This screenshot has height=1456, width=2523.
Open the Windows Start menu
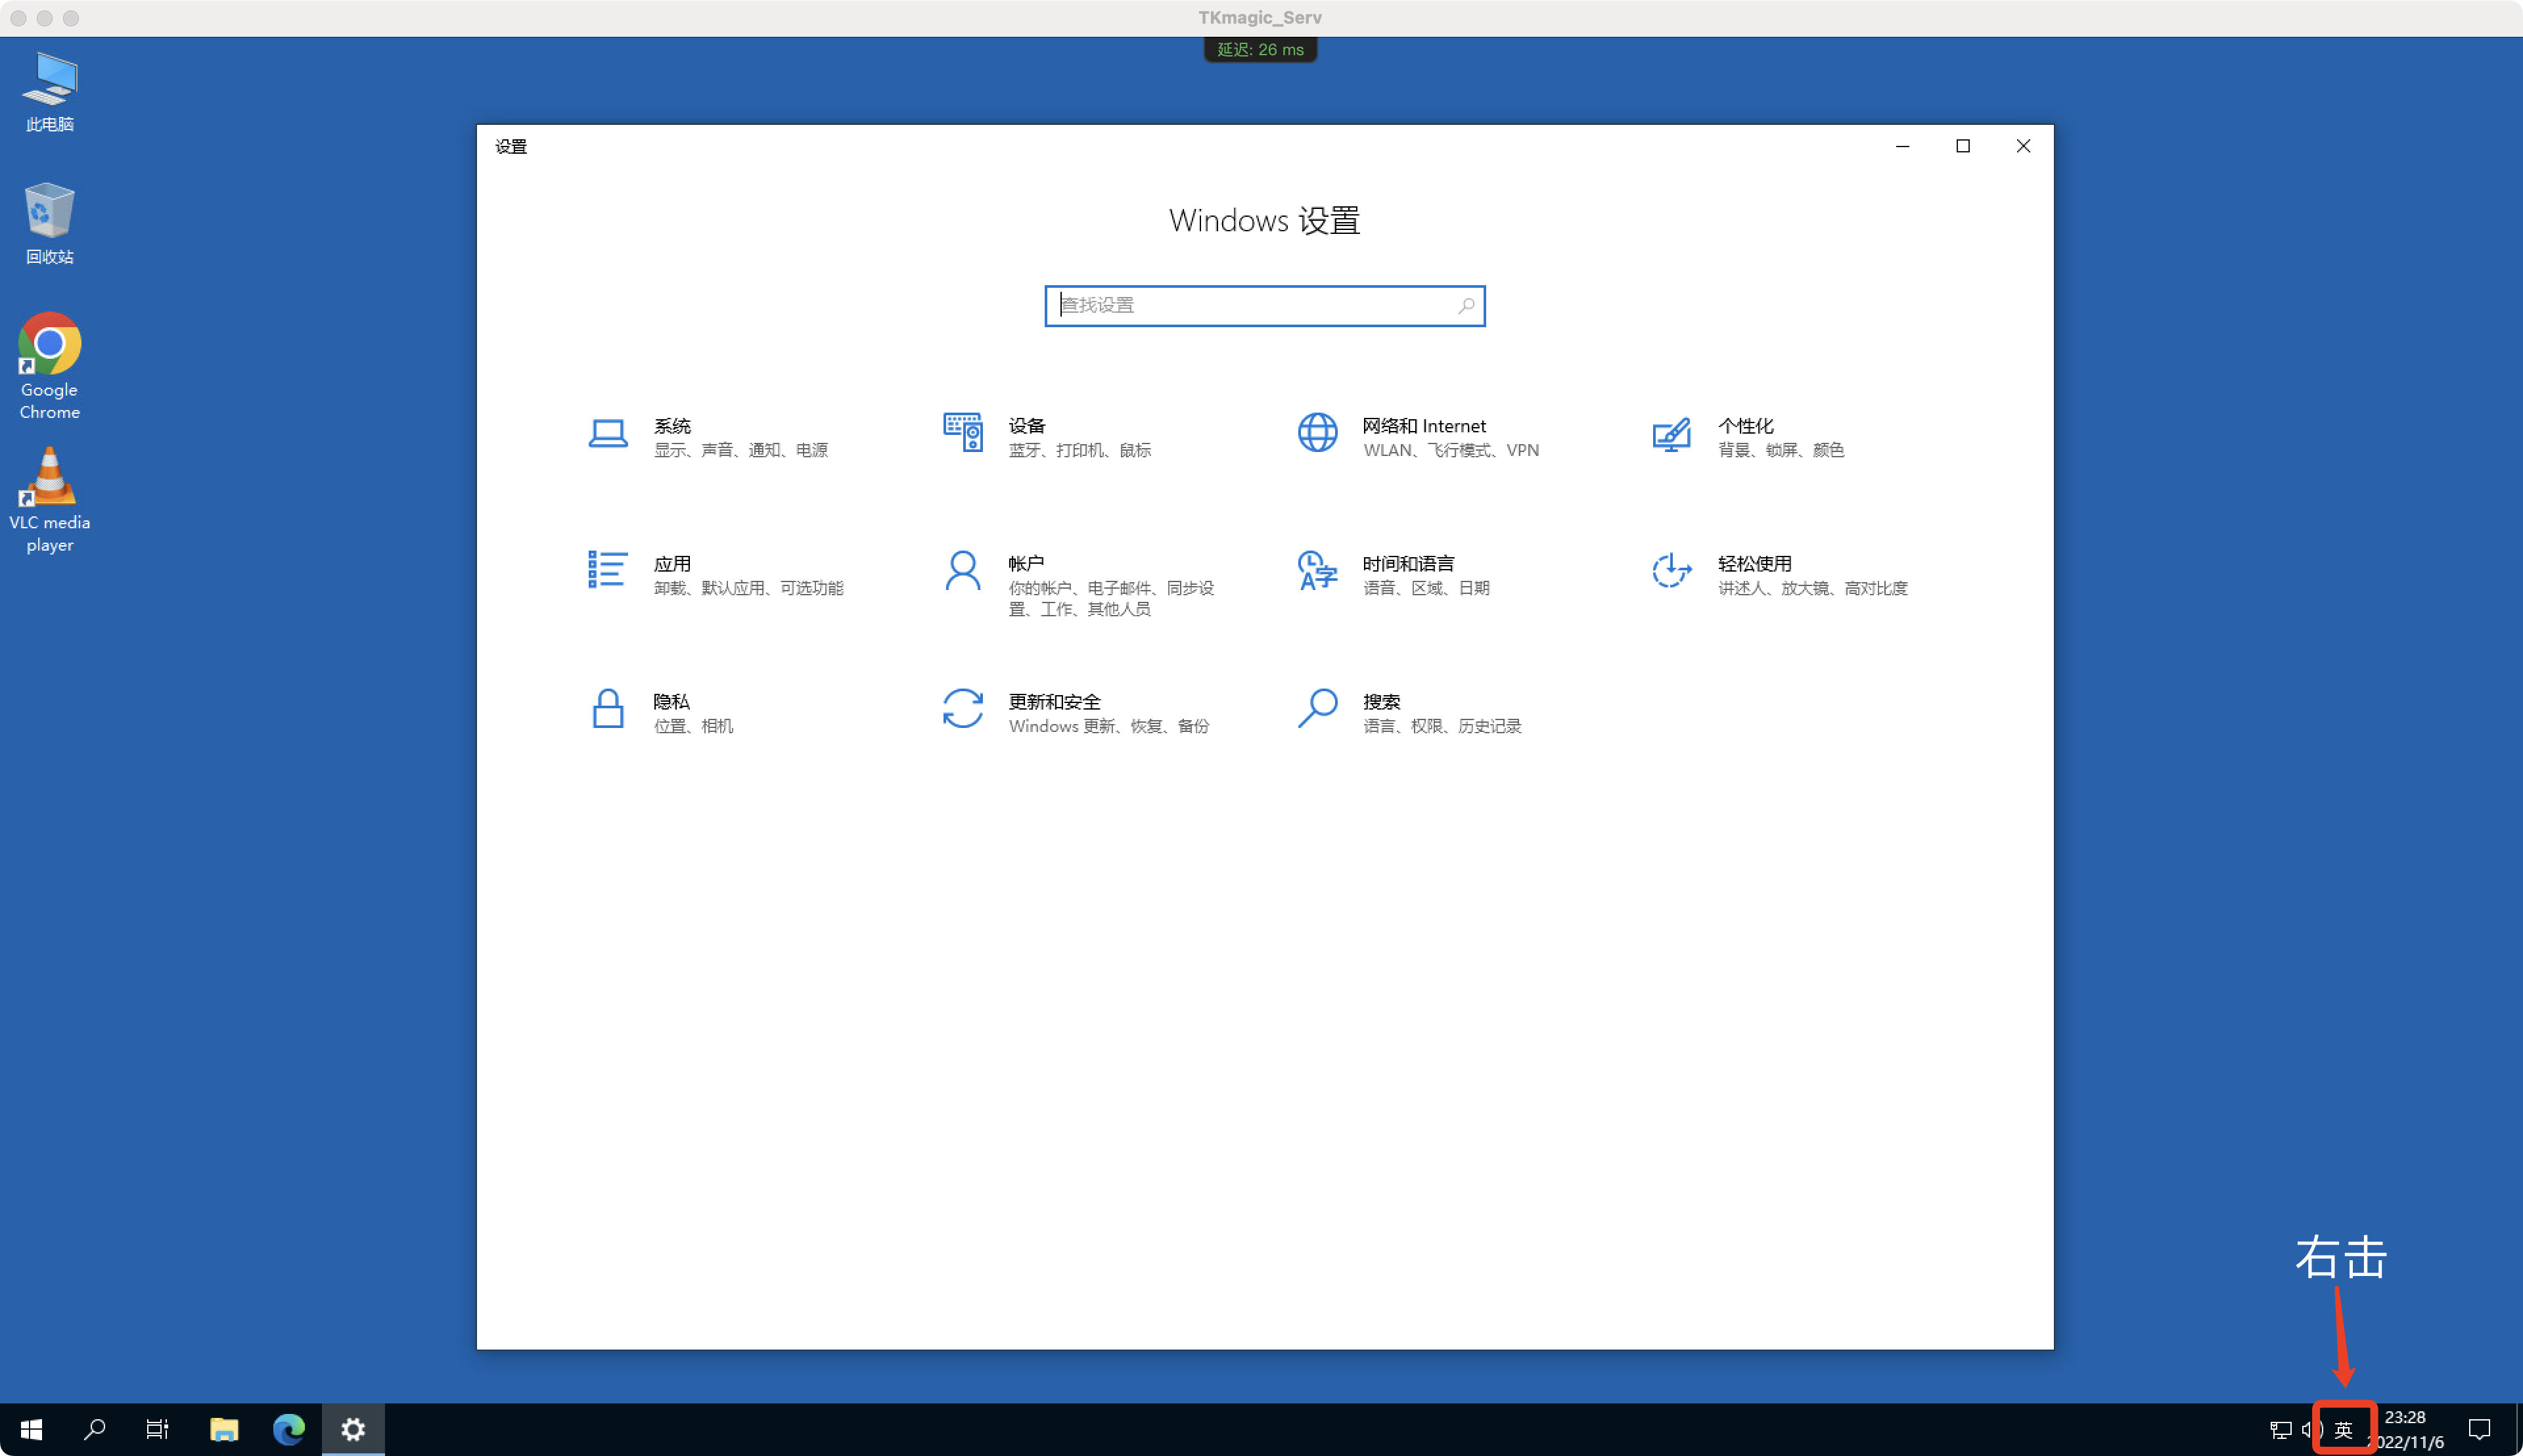tap(31, 1429)
